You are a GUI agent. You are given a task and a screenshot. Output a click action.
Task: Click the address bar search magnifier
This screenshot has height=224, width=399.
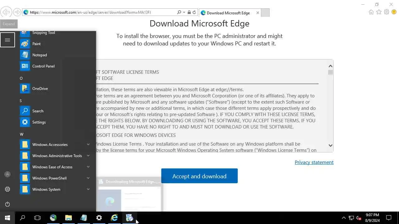(x=179, y=12)
